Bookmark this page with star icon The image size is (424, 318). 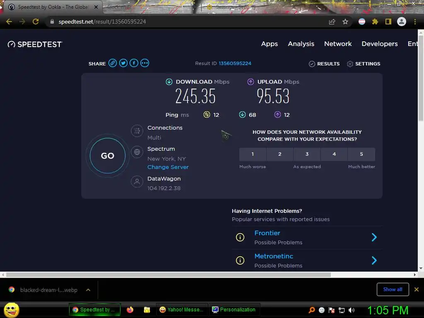tap(345, 22)
